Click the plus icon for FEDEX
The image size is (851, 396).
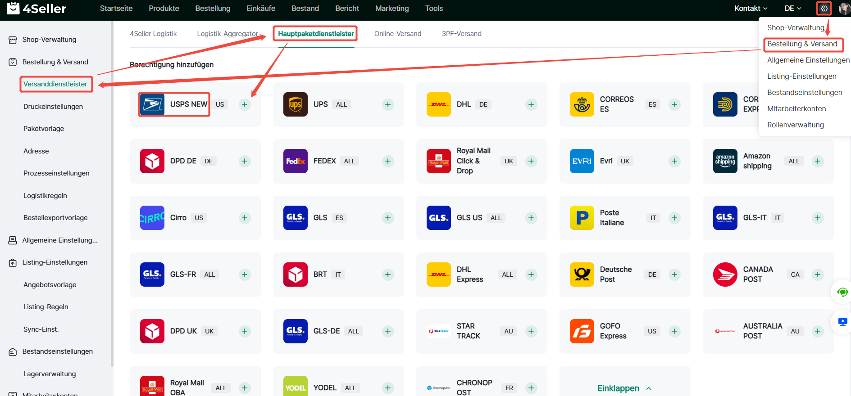(x=388, y=161)
